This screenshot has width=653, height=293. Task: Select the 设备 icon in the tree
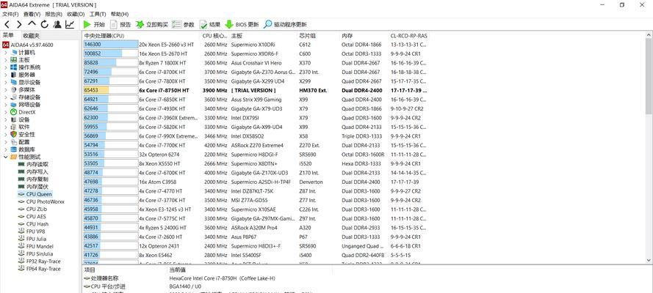pos(14,119)
